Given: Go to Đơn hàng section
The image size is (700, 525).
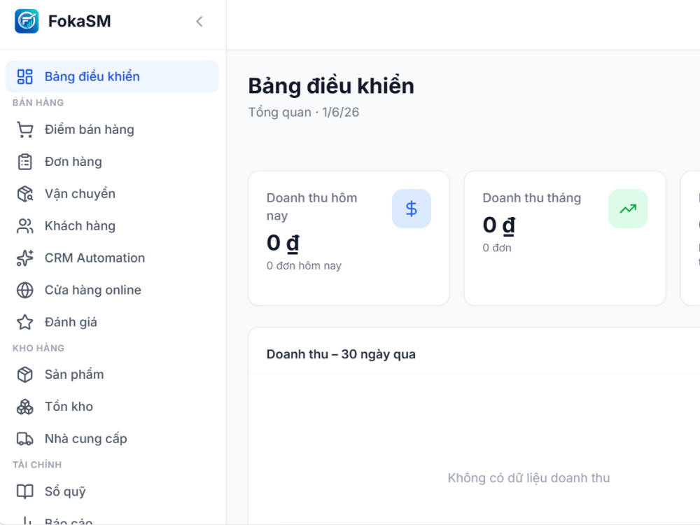Looking at the screenshot, I should 112,162.
